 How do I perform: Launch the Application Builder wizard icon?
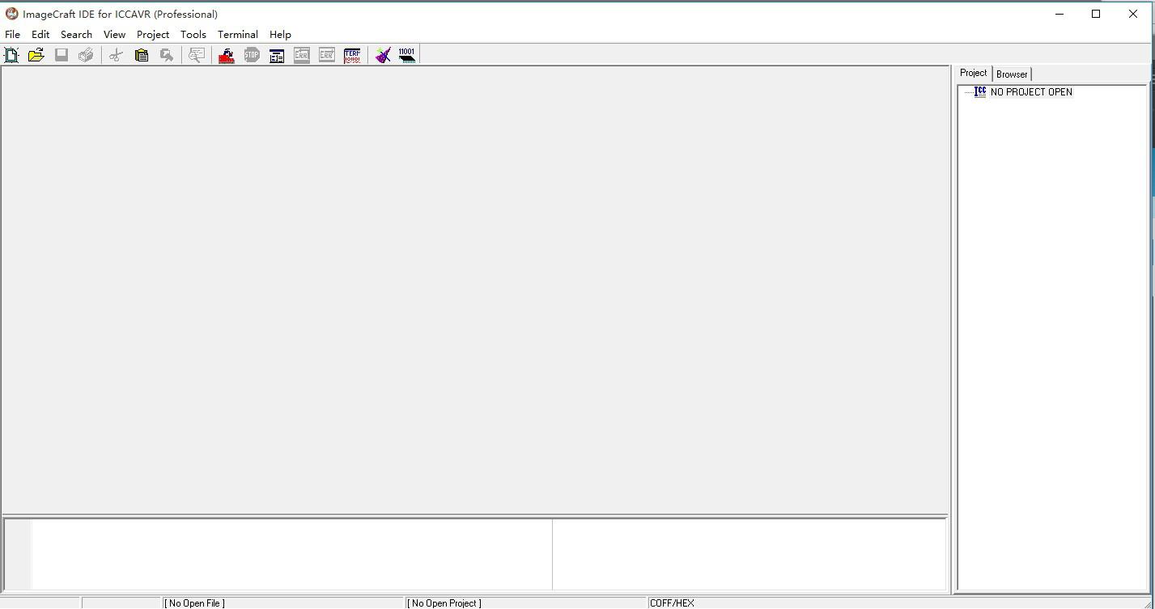pyautogui.click(x=383, y=55)
